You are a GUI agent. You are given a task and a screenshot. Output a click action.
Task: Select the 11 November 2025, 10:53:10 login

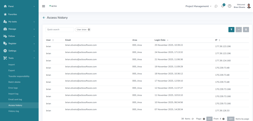[x=168, y=95]
